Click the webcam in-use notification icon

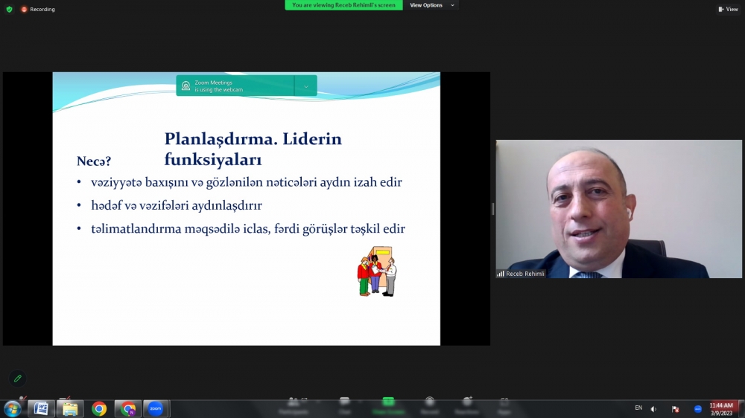pos(186,86)
